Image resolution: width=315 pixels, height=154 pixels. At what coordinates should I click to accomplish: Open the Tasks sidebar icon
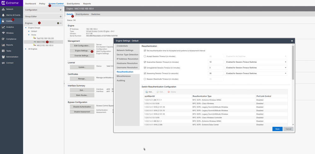3,51
